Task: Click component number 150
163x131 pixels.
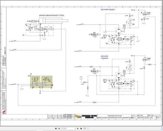Action: pyautogui.click(x=106, y=44)
